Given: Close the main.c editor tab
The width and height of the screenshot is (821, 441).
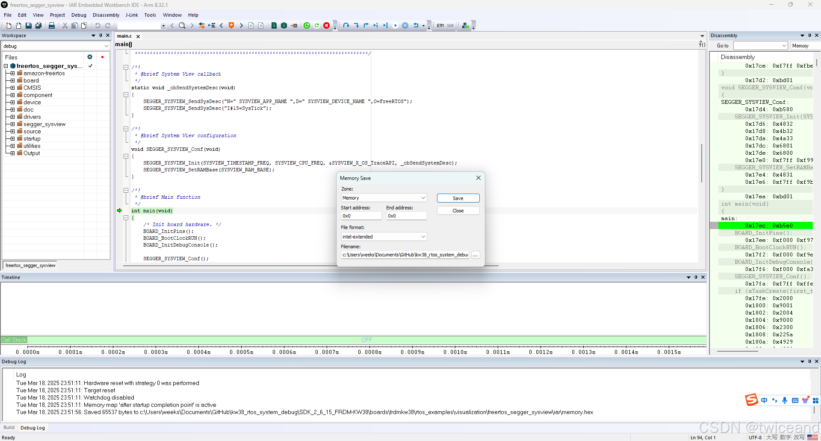Looking at the screenshot, I should [x=138, y=36].
